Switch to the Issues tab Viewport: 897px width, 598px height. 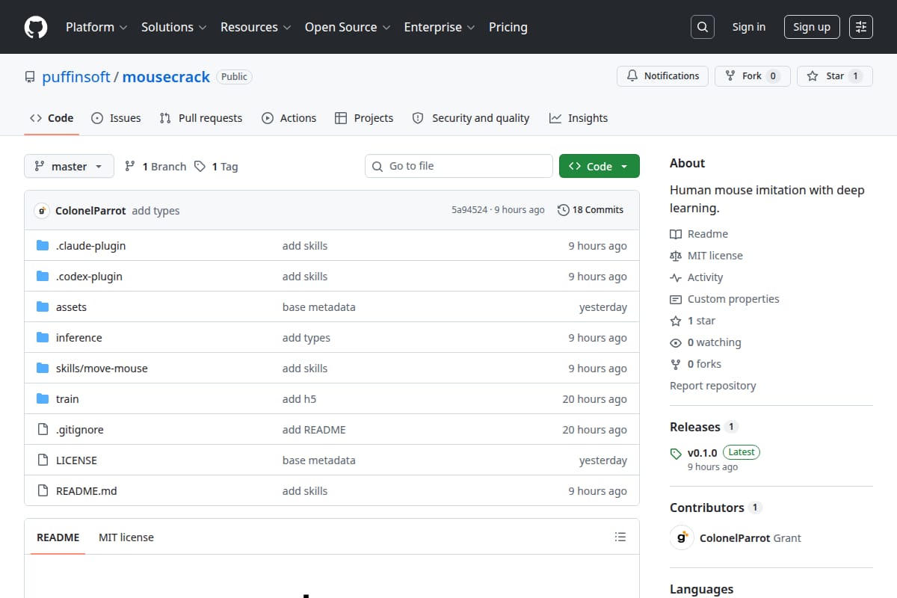(x=116, y=118)
